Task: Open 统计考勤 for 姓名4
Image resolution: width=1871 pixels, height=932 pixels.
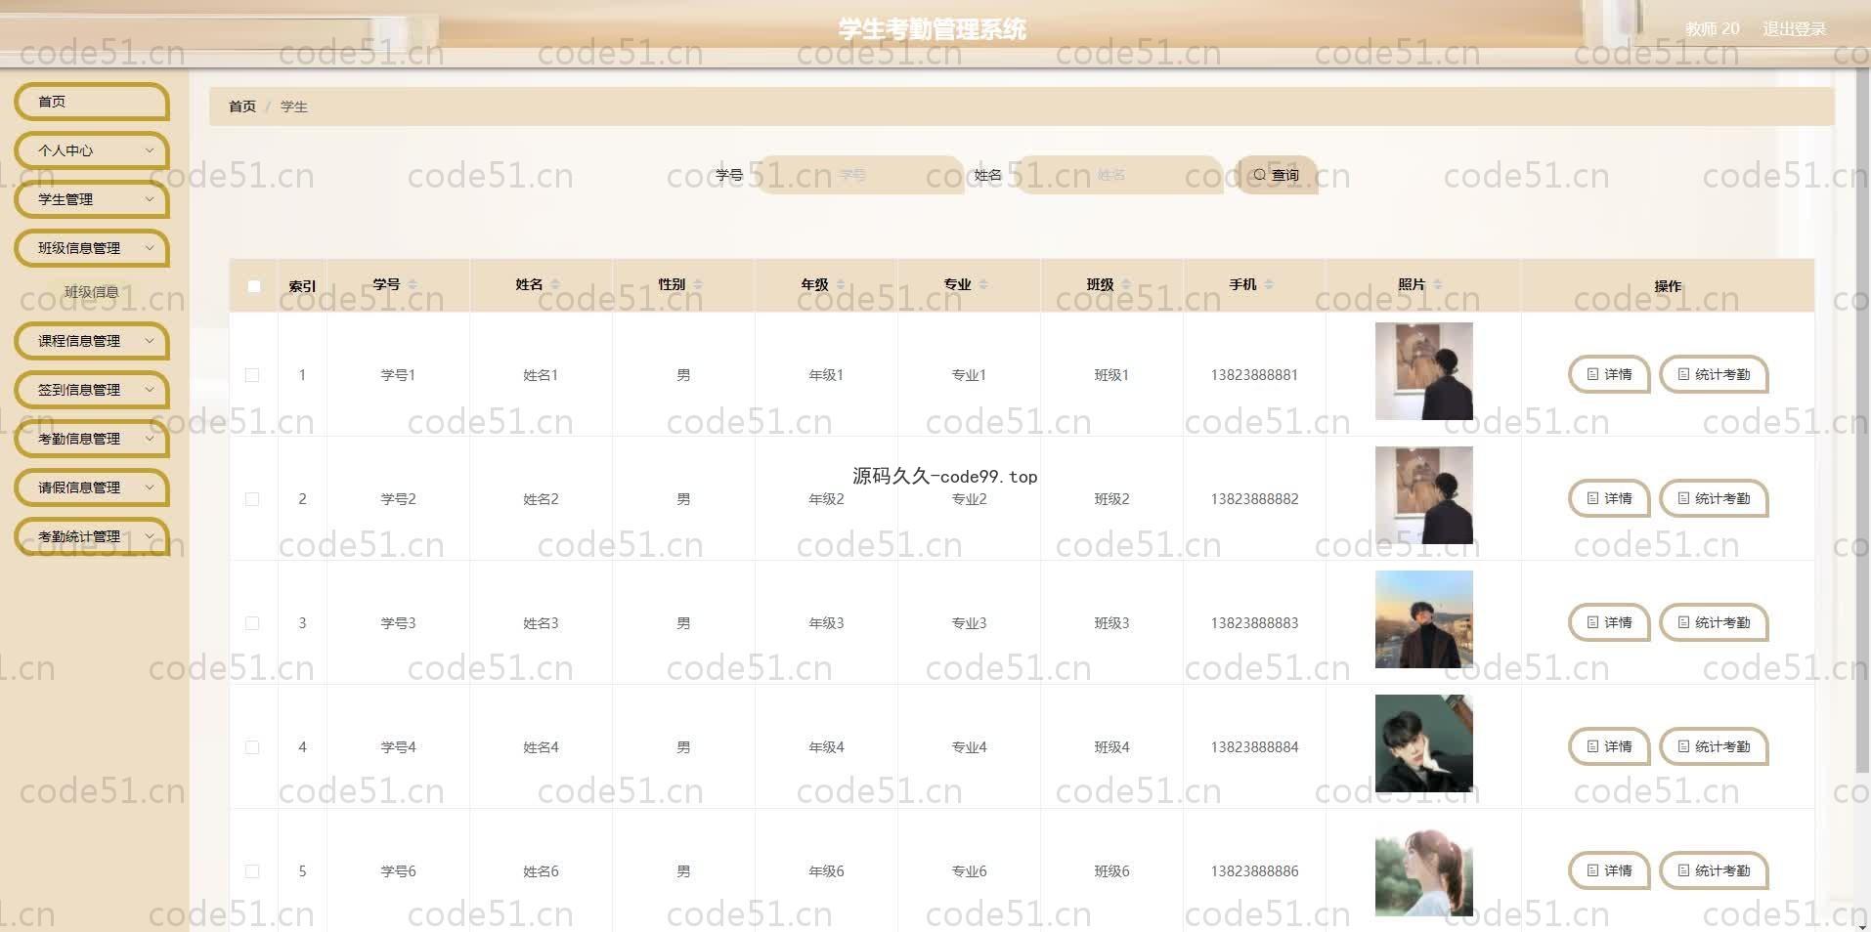Action: coord(1714,746)
